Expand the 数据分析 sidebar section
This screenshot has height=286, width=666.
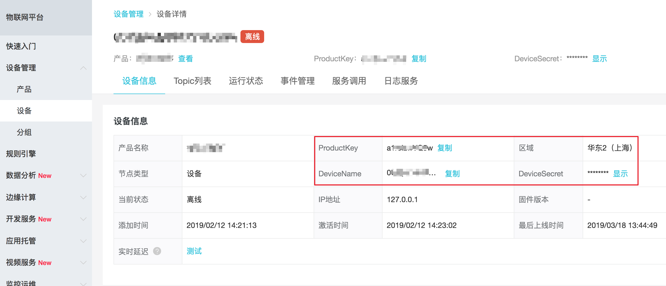83,176
